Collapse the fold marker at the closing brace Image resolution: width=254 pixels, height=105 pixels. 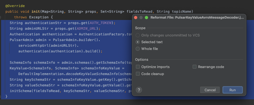[x=1, y=97]
